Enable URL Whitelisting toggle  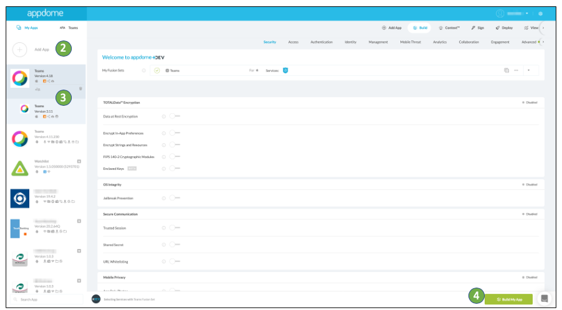(x=175, y=261)
